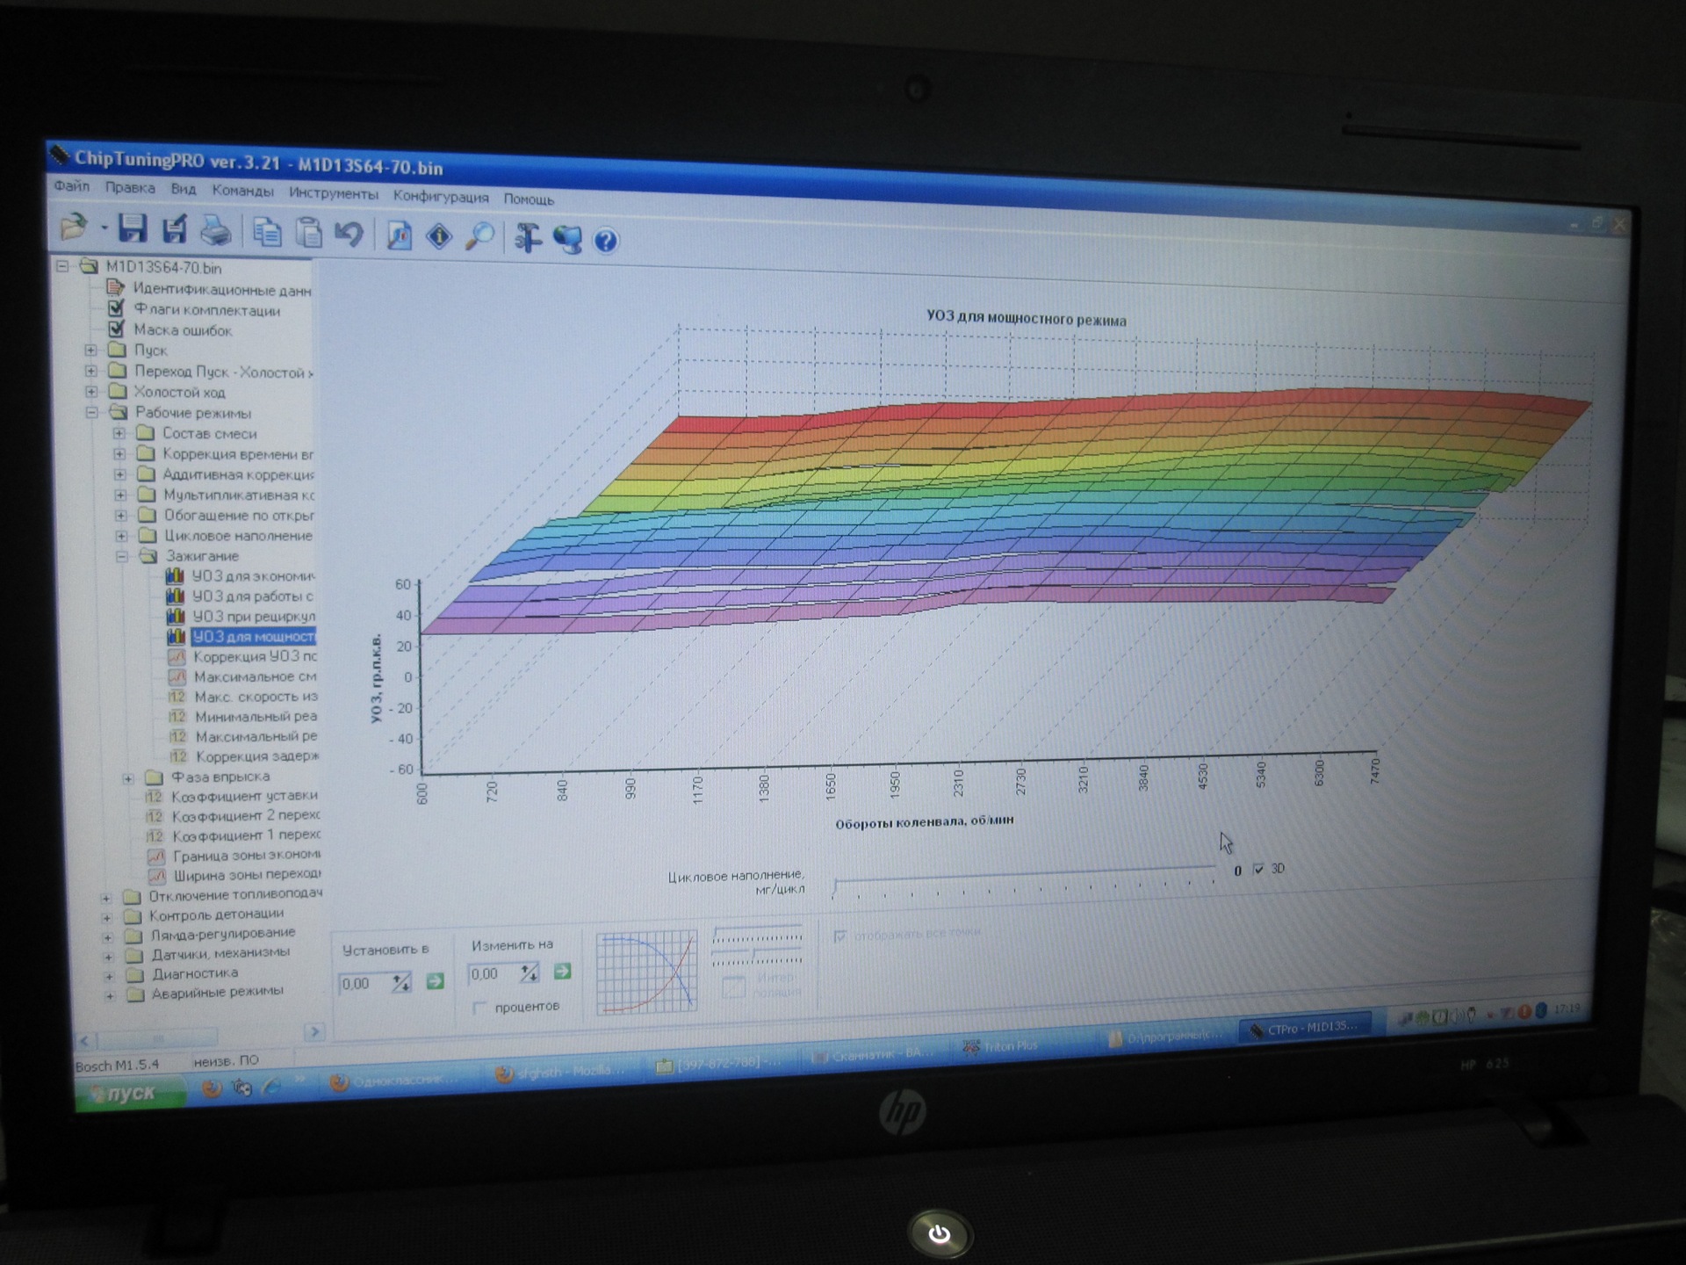Click the Save floppy disk icon
This screenshot has height=1265, width=1686.
coord(133,229)
